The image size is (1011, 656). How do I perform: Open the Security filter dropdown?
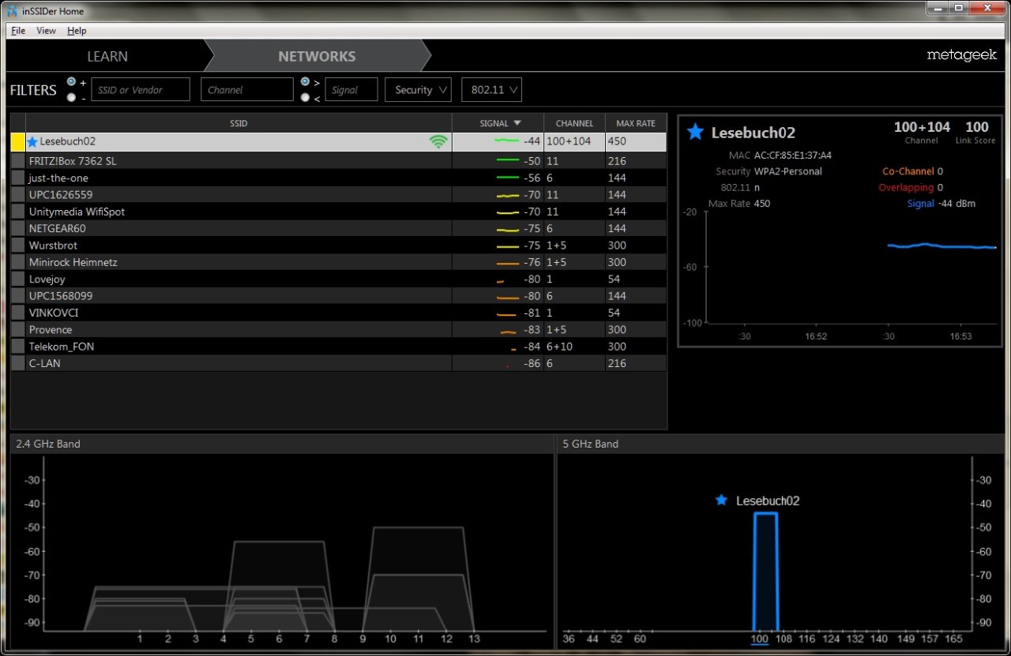[x=418, y=90]
